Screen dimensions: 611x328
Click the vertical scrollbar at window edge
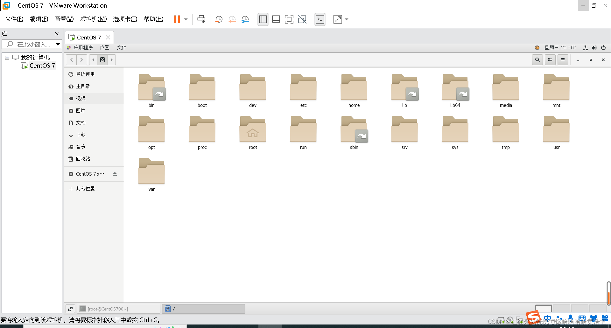pos(608,293)
